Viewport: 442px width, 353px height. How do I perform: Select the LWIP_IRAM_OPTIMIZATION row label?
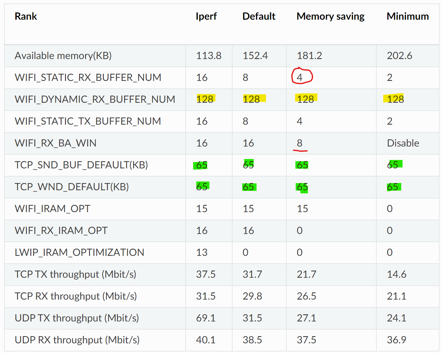pos(79,252)
